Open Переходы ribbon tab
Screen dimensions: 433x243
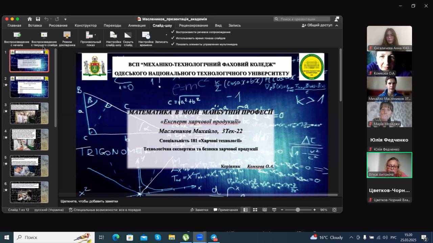[112, 25]
